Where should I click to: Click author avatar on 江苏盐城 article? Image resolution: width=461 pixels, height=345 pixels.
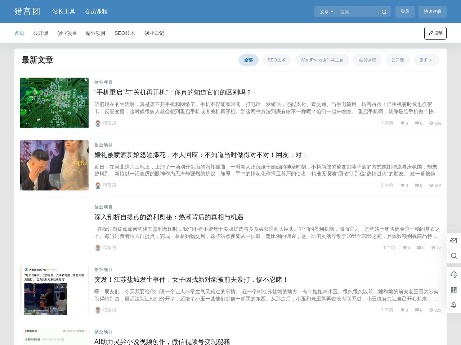coord(98,310)
